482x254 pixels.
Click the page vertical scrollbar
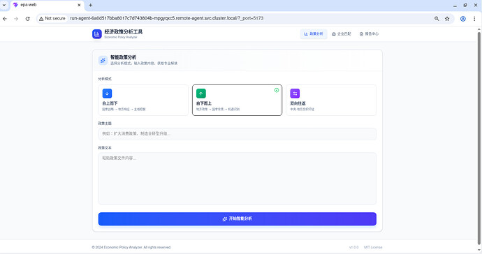(479, 138)
